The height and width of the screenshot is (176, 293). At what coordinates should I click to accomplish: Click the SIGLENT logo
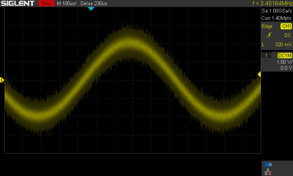click(x=18, y=3)
